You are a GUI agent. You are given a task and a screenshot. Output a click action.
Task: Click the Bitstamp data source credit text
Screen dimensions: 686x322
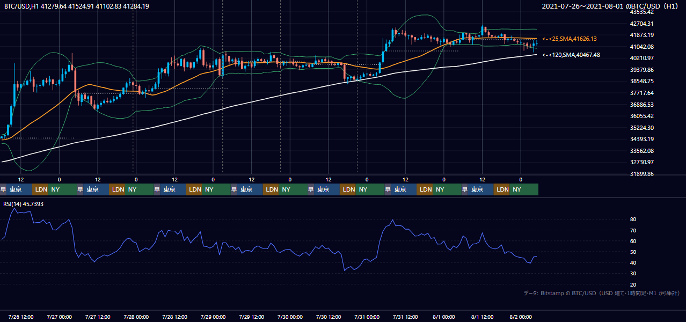(602, 293)
